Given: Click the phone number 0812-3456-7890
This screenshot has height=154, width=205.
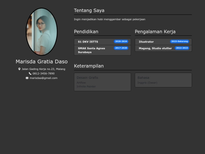Looking at the screenshot, I should click(x=43, y=73).
